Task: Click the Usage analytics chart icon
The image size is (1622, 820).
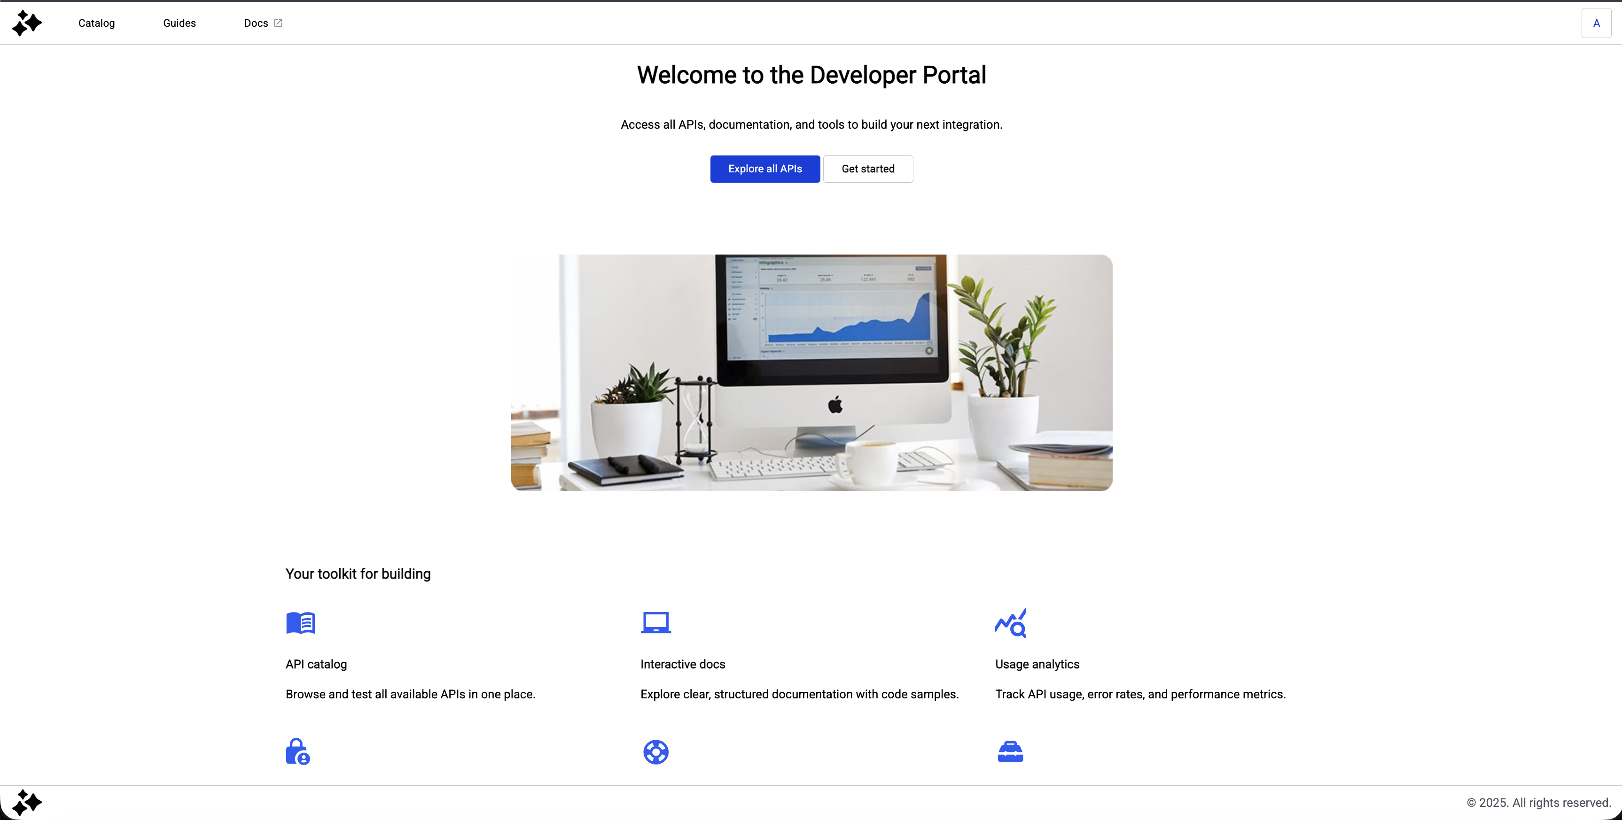Action: point(1011,623)
